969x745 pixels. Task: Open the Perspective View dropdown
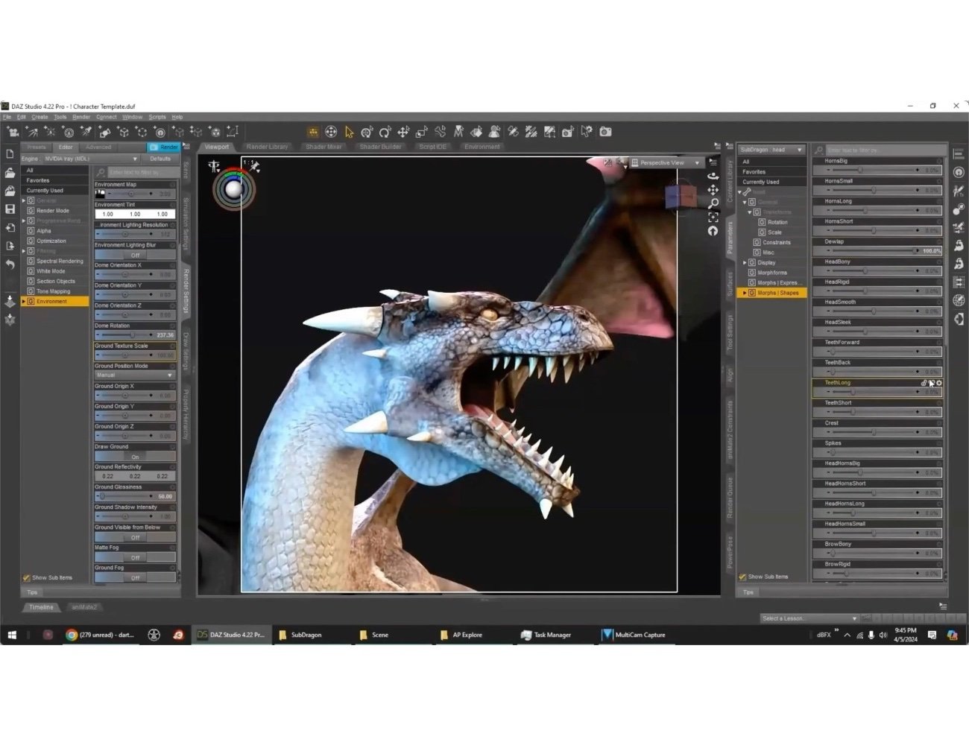tap(666, 162)
